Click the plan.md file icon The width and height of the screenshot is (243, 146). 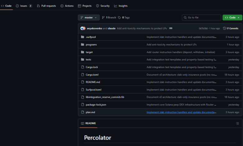83,112
